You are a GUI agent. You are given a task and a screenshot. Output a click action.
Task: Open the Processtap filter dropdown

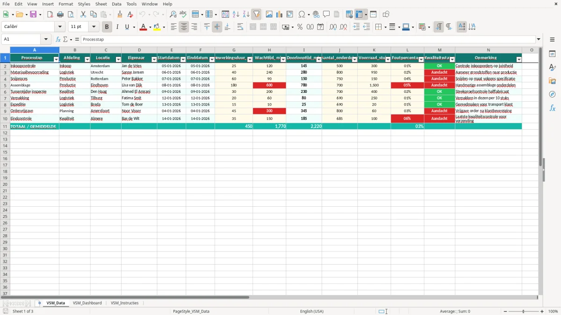[56, 59]
